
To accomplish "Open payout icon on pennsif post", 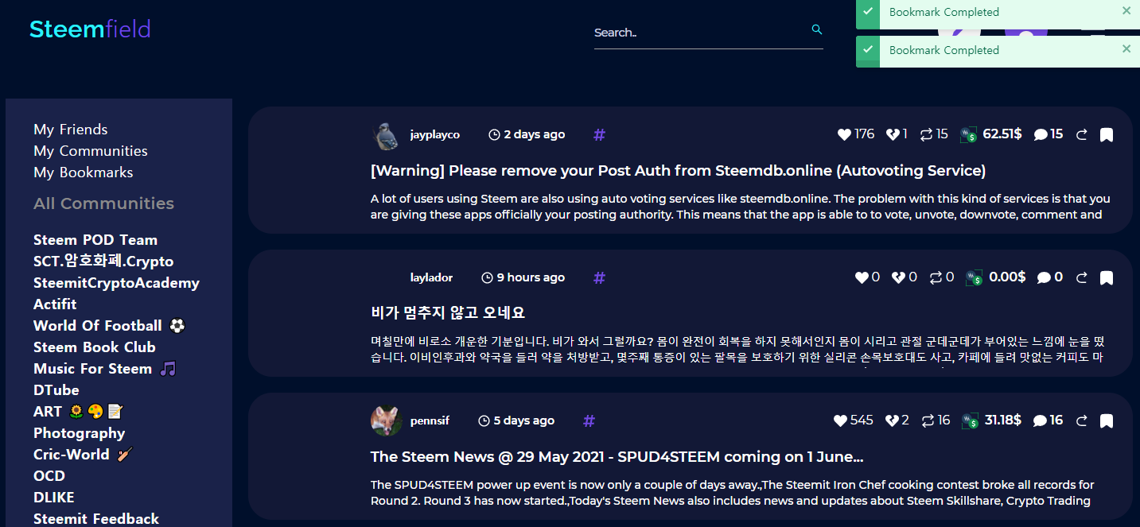I will tap(971, 421).
